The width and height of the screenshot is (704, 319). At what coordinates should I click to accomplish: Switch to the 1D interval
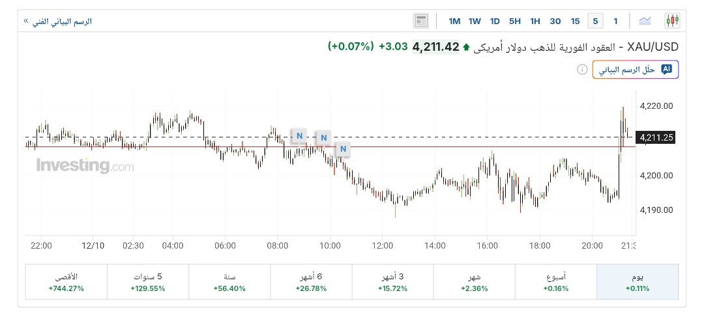pyautogui.click(x=495, y=21)
